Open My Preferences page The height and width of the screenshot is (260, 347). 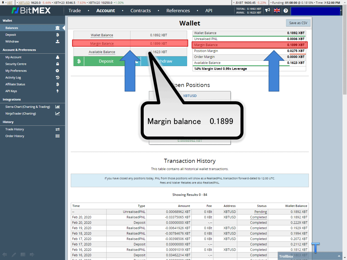16,71
